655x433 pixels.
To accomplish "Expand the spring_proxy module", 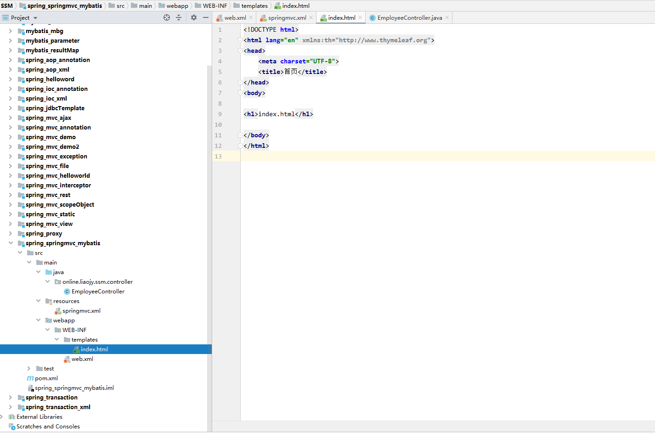I will coord(11,233).
